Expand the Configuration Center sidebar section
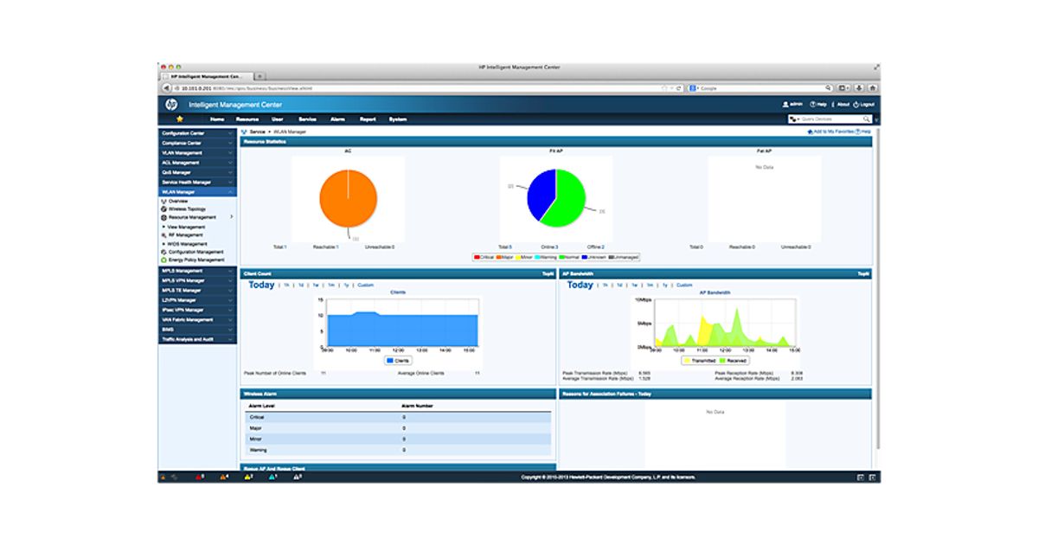Viewport: 1038px width, 545px height. tap(196, 133)
